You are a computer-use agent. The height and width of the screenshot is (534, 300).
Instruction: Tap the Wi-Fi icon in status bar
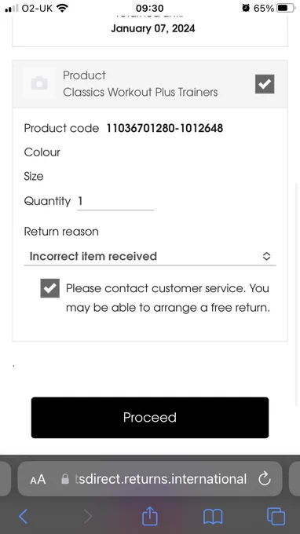(x=62, y=8)
